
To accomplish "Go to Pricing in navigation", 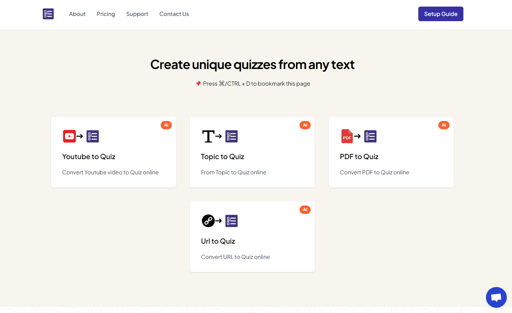I will tap(106, 14).
